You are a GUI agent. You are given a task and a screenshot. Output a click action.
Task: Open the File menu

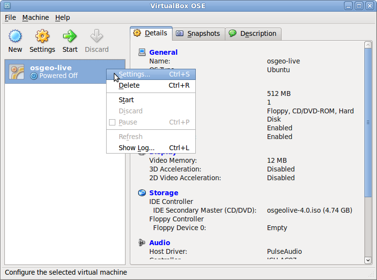[10, 17]
